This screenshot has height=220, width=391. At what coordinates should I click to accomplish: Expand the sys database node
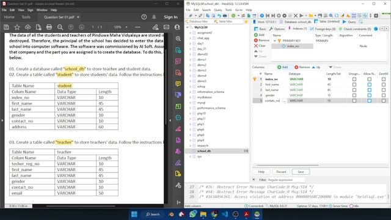point(190,156)
